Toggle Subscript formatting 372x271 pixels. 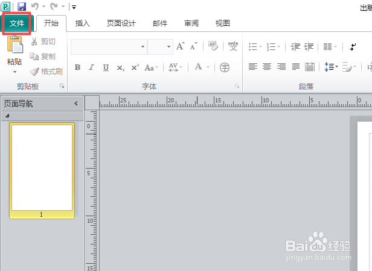[x=121, y=68]
